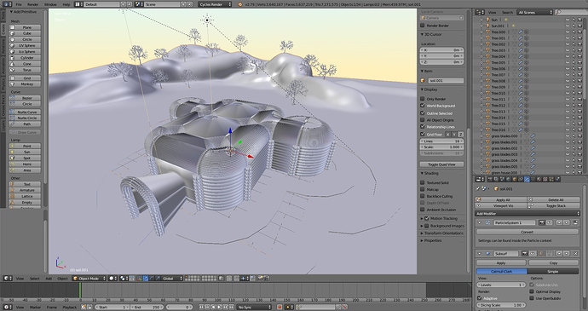Viewport: 588px width, 311px height.
Task: Toggle Relationship Lines checkbox
Action: click(x=423, y=127)
